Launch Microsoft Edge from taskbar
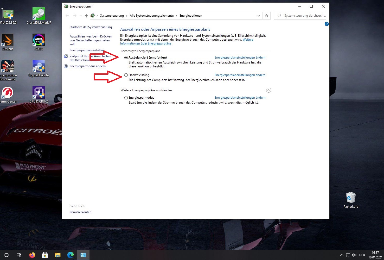Screen dimensions: 384x260 coord(70,255)
